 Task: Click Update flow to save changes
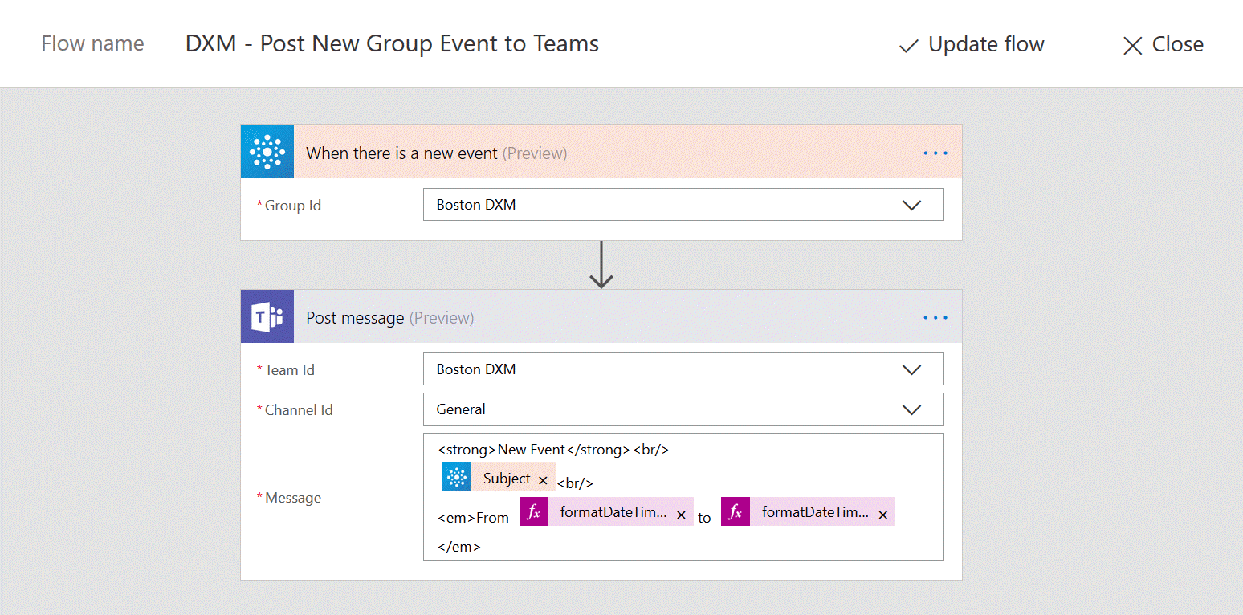[972, 45]
